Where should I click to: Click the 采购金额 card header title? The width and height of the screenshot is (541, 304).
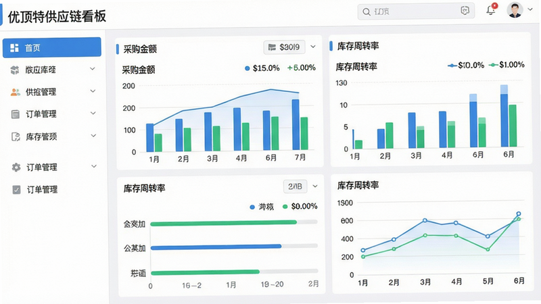click(x=140, y=49)
